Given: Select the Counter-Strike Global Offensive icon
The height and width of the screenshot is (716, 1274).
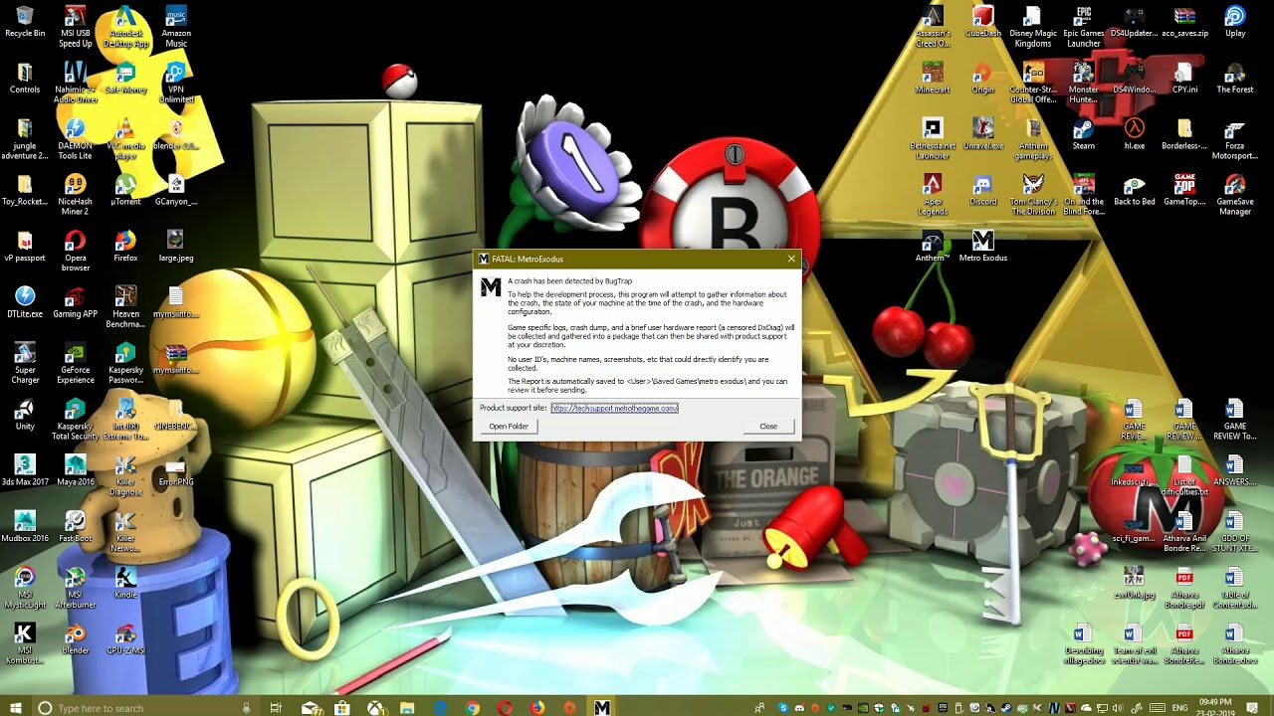Looking at the screenshot, I should (x=1033, y=84).
